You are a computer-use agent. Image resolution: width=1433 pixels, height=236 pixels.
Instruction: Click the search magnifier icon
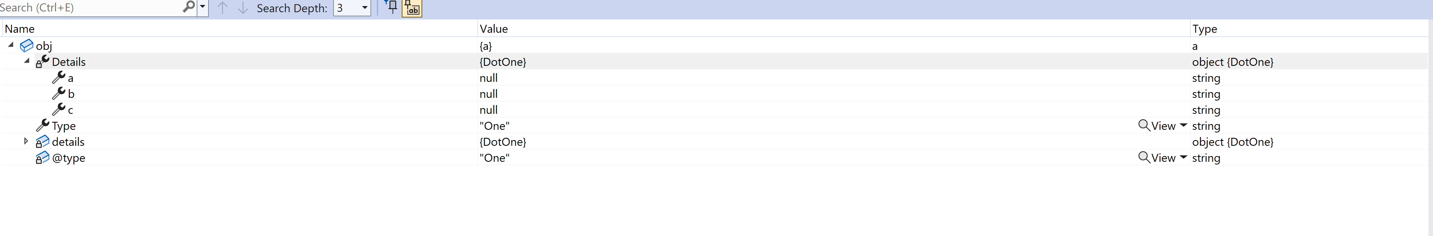click(x=189, y=7)
